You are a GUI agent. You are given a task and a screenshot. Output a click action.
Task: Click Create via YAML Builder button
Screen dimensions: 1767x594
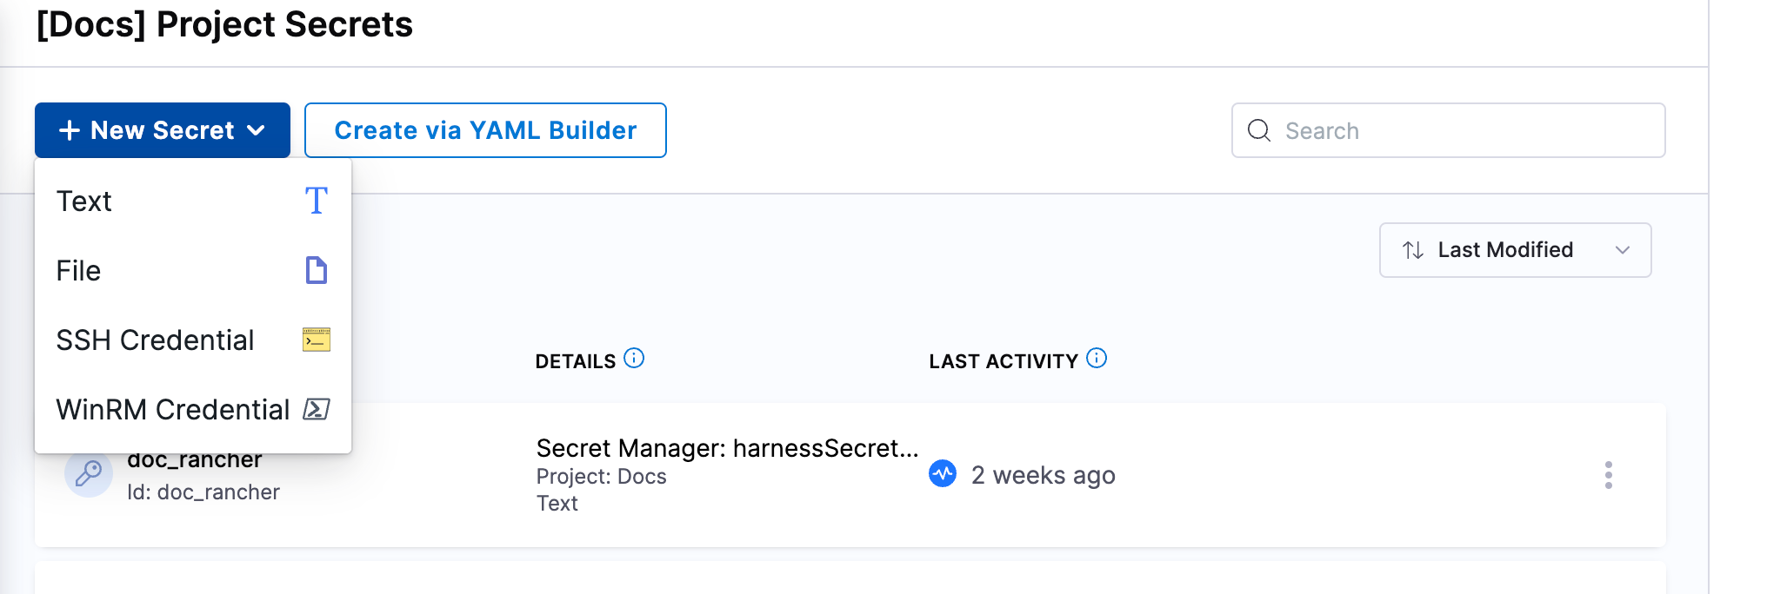[x=485, y=130]
